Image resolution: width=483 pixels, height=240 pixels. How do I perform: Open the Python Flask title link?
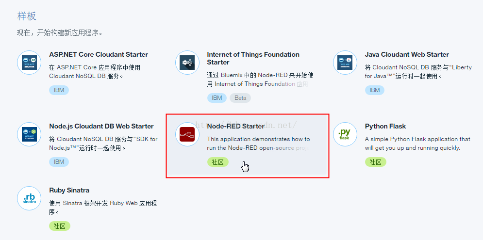point(385,126)
